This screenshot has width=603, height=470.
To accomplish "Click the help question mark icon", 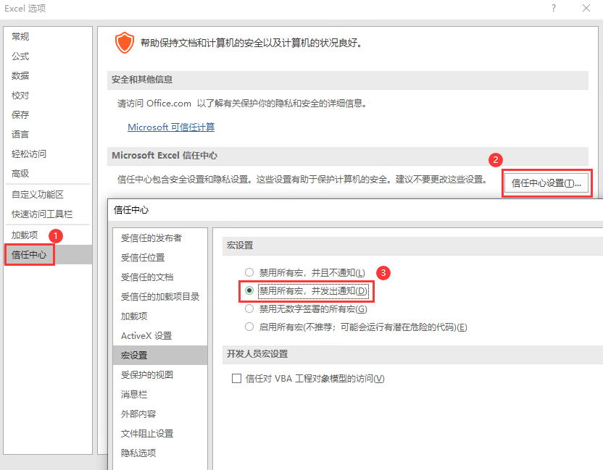I will (553, 8).
